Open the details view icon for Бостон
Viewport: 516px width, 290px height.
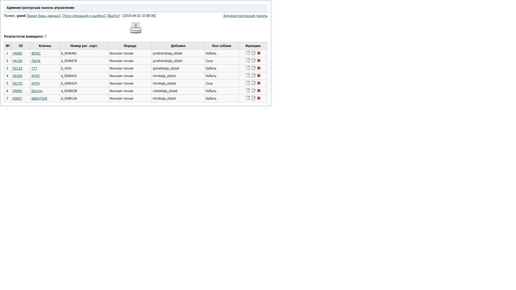point(248,91)
